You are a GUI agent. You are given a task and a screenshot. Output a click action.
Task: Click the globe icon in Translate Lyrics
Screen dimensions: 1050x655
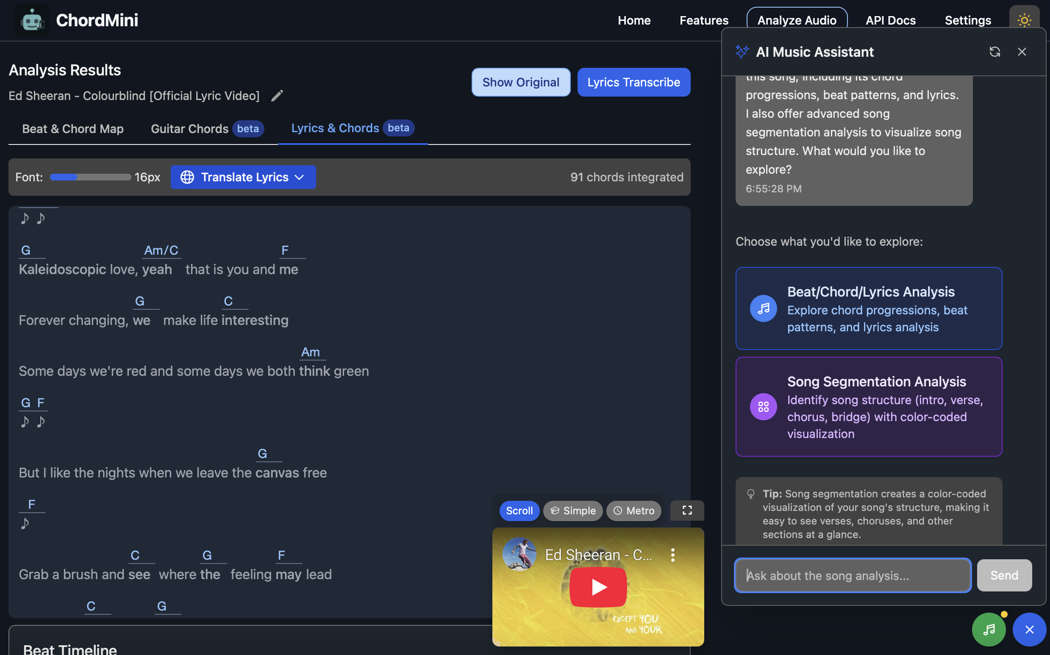(x=187, y=177)
